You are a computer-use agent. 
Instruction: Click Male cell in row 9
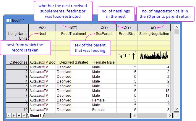tap(104, 105)
